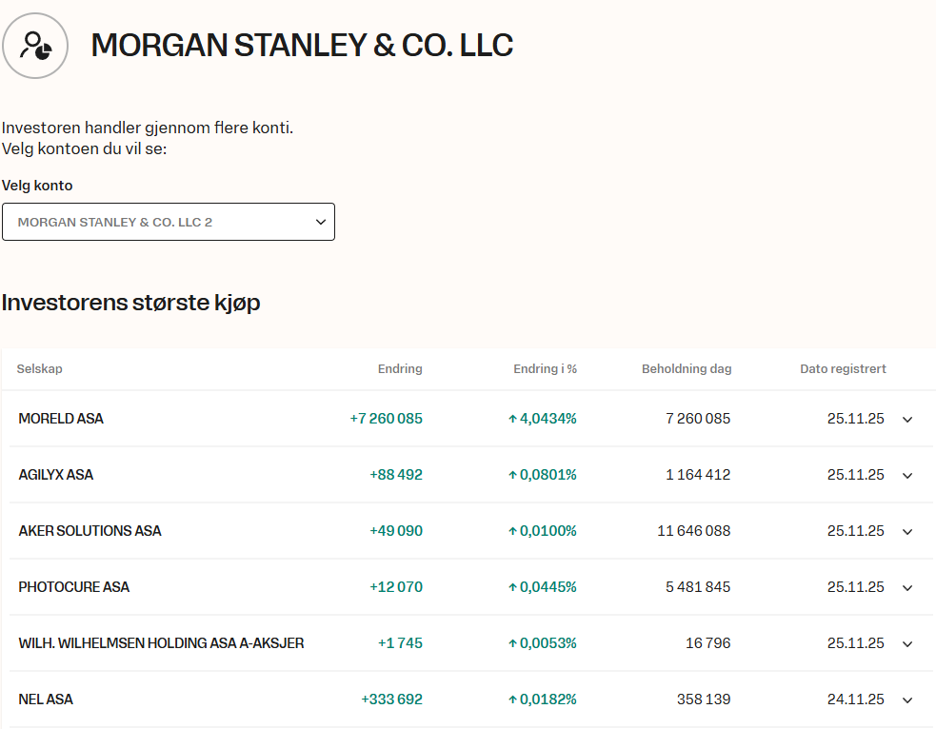Expand the MORELD ASA row chevron
Viewport: 936px width, 729px height.
coord(906,420)
